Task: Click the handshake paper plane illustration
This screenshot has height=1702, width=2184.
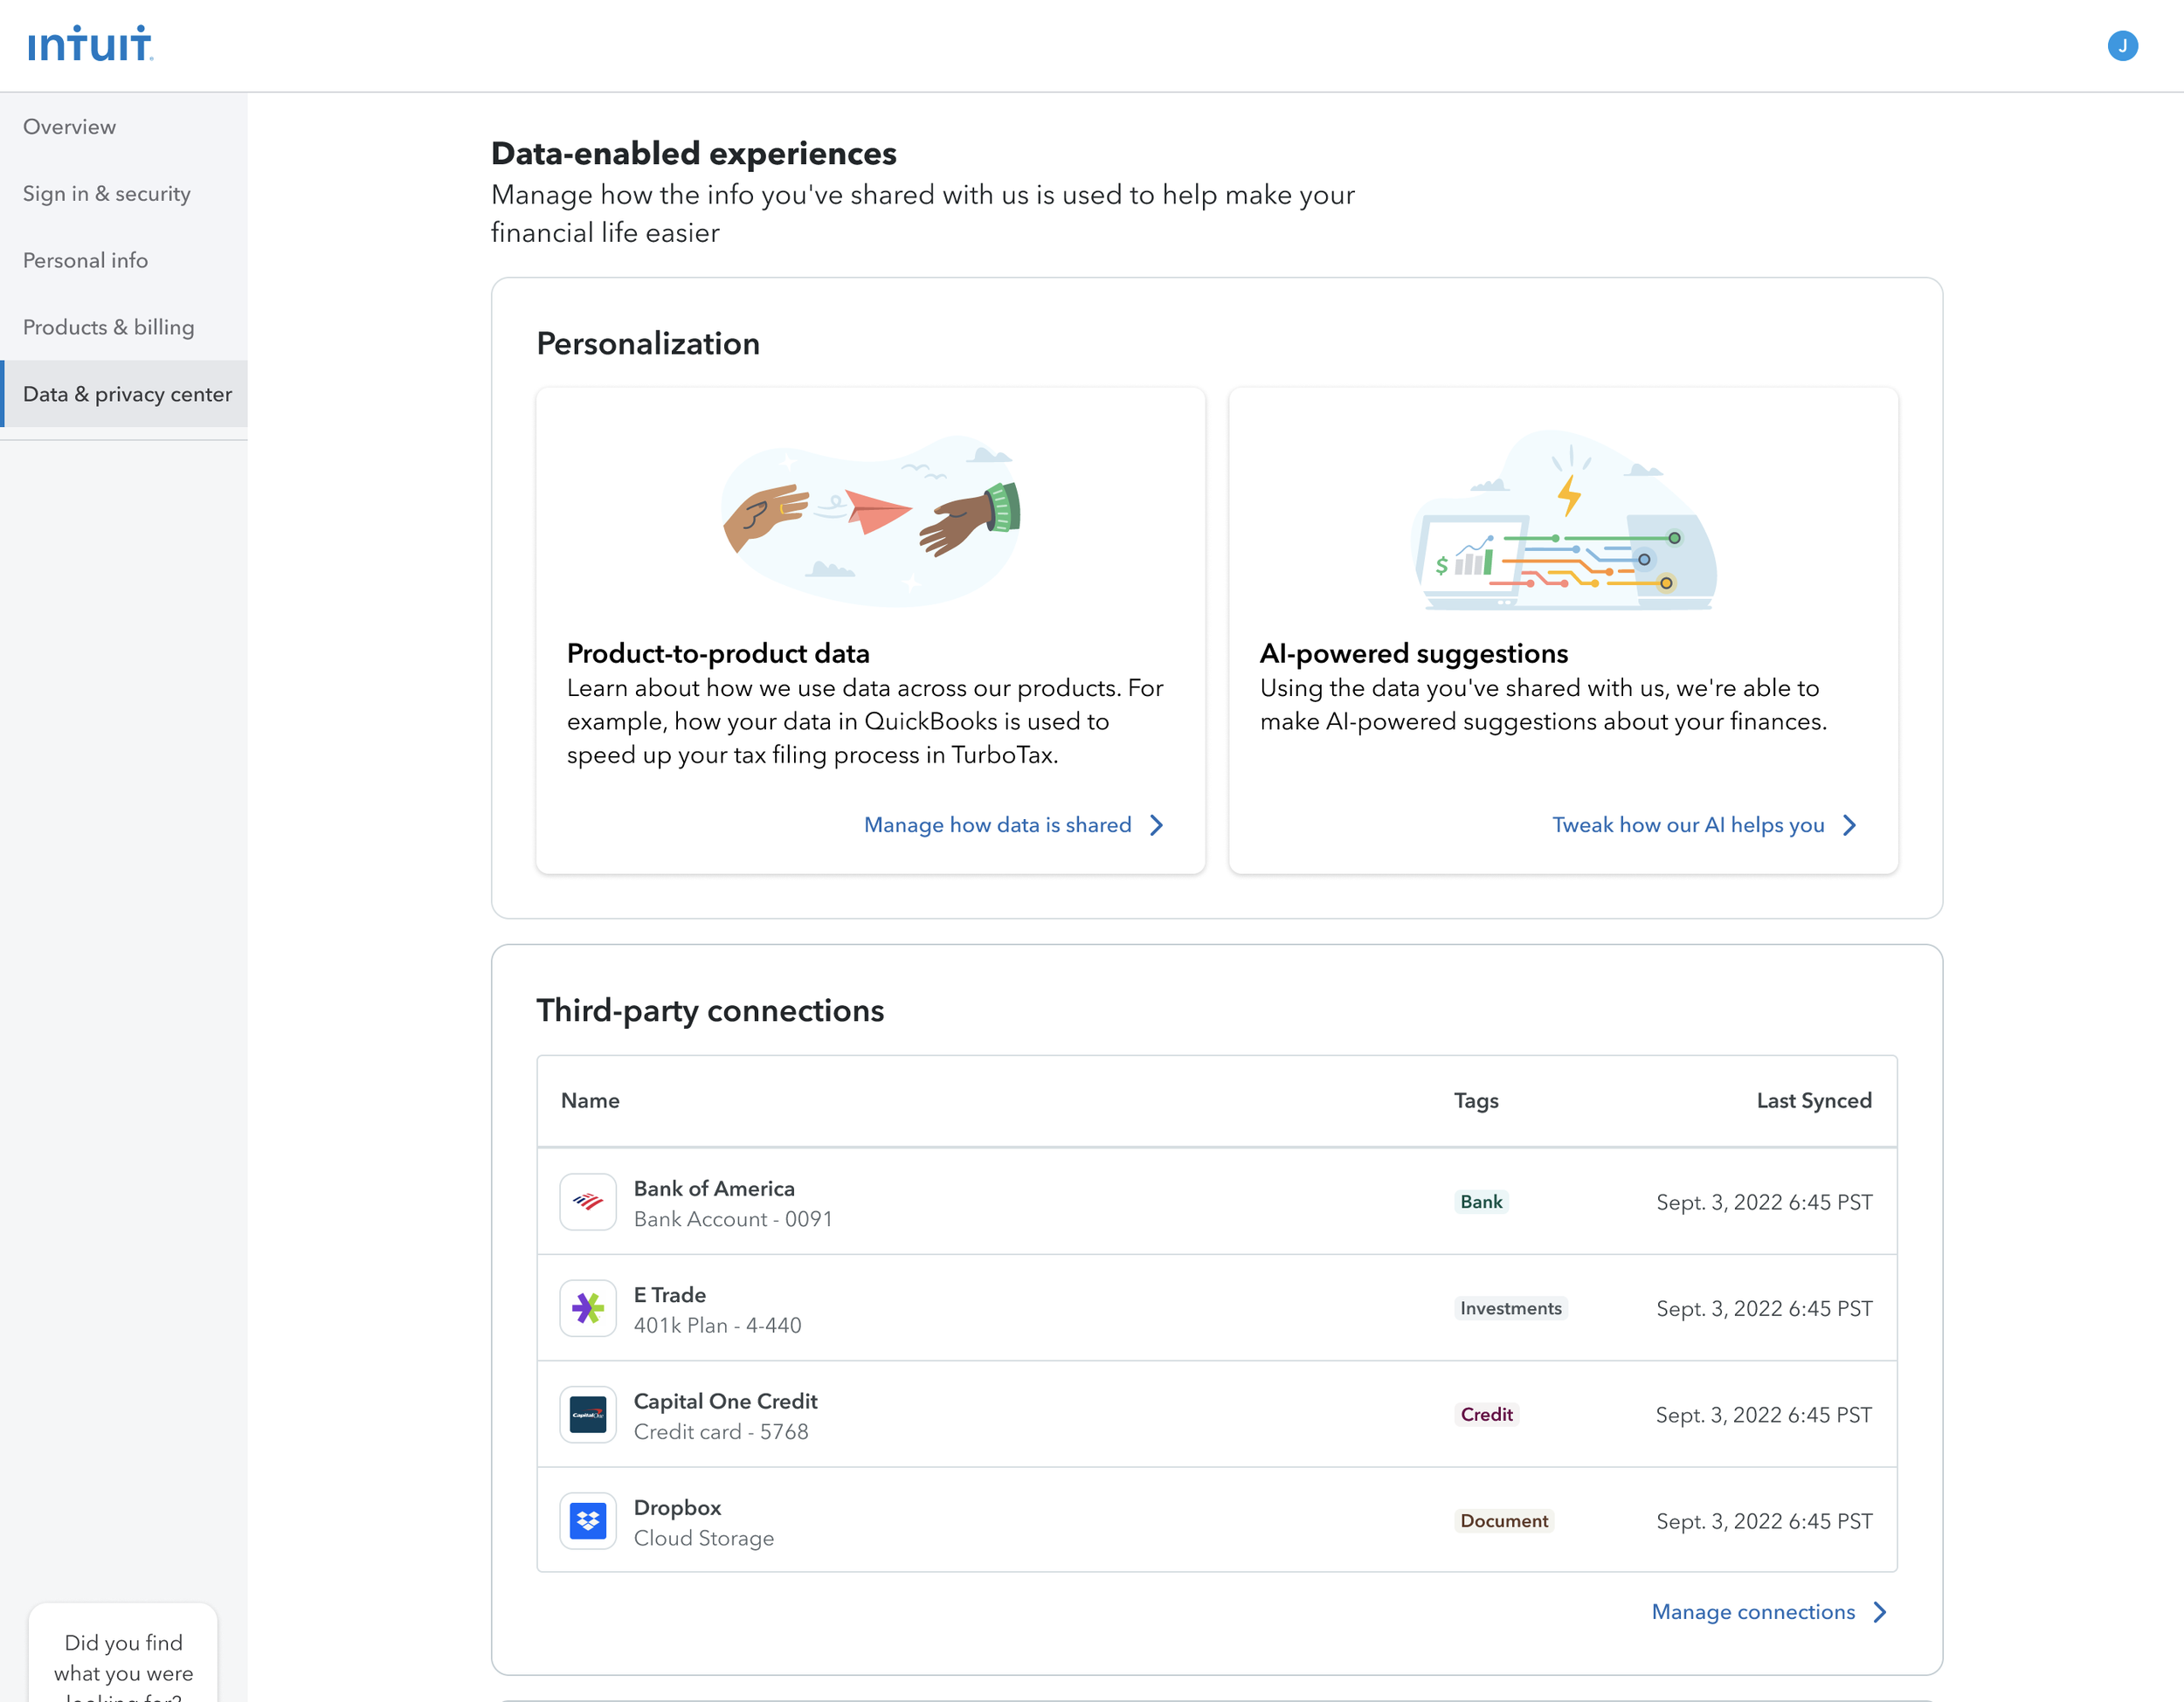Action: [871, 520]
